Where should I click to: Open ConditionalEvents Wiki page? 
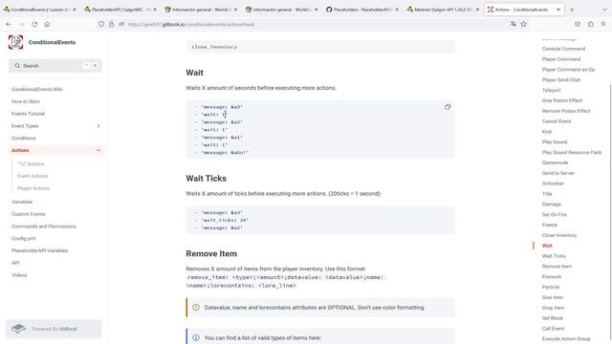tap(37, 89)
